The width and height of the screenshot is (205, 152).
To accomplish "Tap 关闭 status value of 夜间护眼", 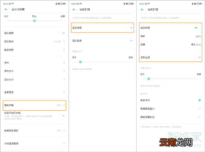I will 59,105.
